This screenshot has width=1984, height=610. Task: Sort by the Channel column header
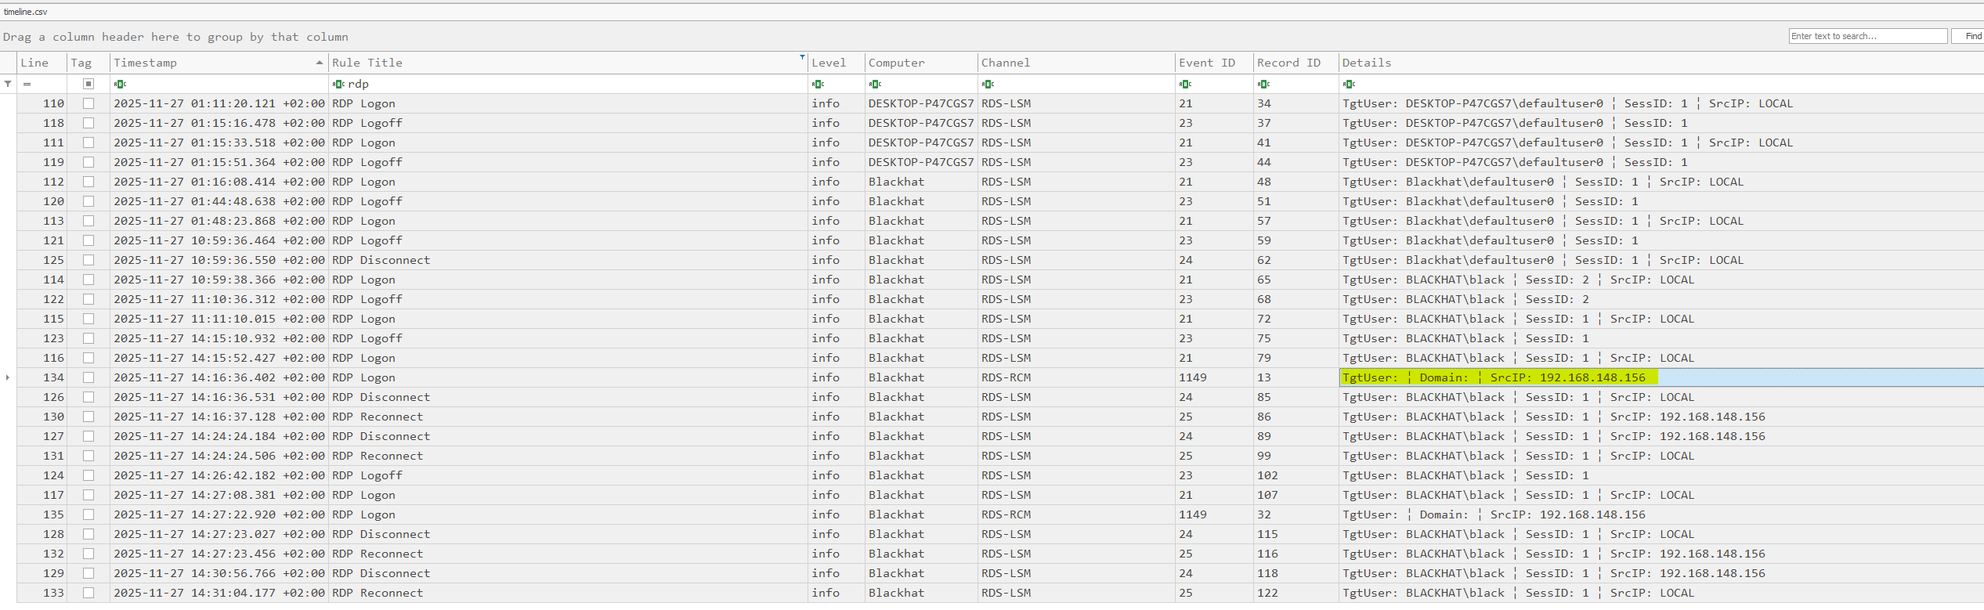coord(1005,63)
